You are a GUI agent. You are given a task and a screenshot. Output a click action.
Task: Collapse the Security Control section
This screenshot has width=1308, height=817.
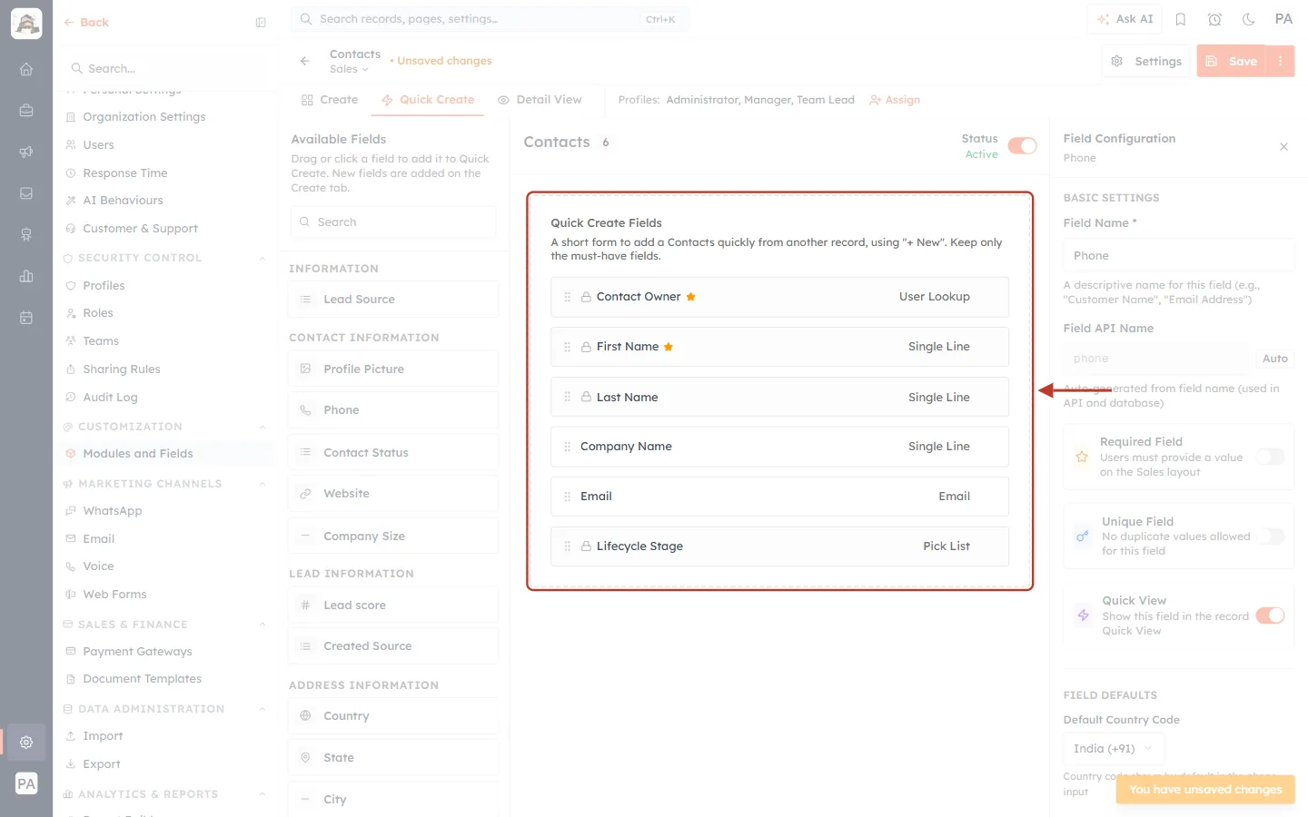point(263,258)
